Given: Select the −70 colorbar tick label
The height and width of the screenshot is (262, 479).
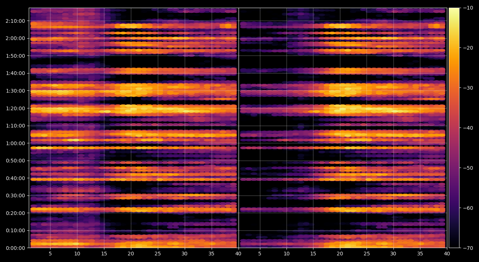Looking at the screenshot, I should pos(468,248).
